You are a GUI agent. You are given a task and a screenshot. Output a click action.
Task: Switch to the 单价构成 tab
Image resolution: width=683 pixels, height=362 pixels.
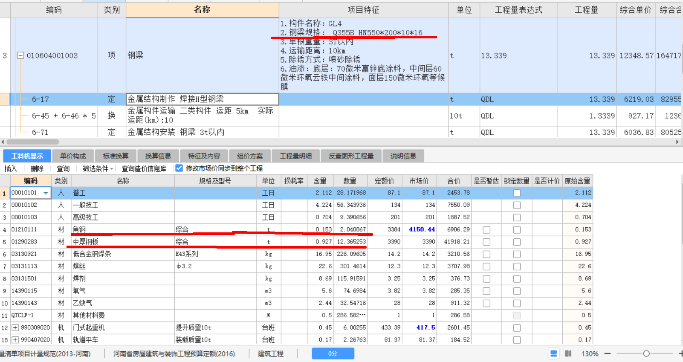[73, 156]
